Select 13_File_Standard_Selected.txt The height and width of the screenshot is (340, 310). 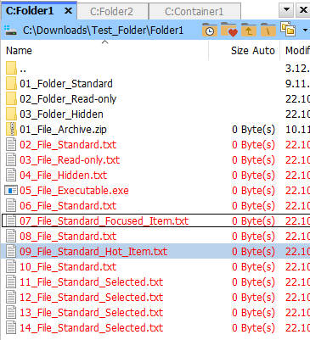point(91,313)
